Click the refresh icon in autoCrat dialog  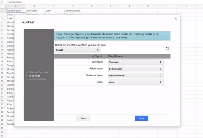(167, 49)
